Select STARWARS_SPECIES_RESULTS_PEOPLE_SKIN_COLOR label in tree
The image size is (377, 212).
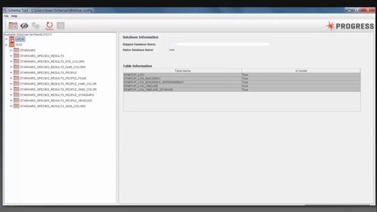coord(58,90)
